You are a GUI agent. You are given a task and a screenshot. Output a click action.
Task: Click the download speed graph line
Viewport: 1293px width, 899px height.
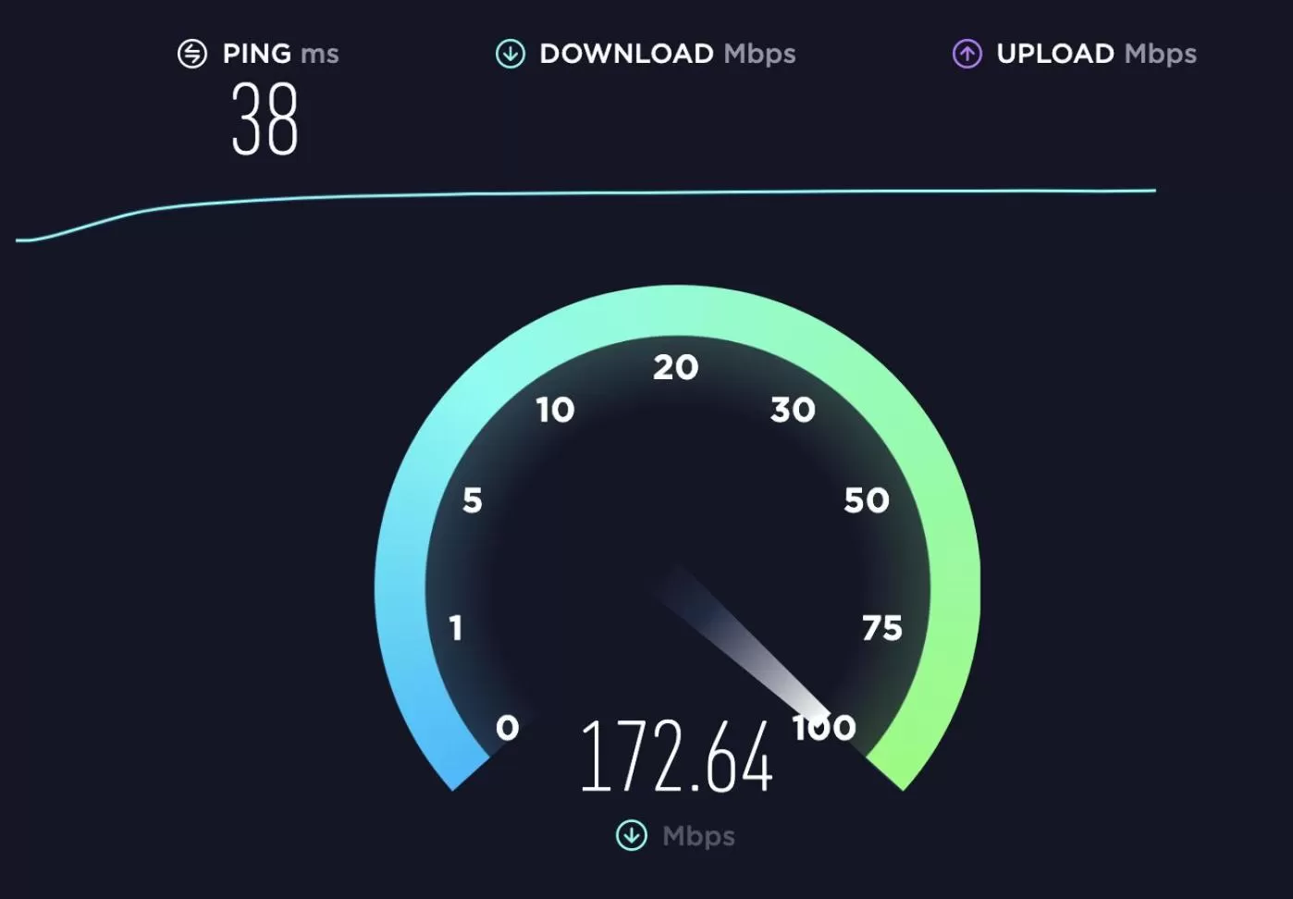pyautogui.click(x=586, y=194)
